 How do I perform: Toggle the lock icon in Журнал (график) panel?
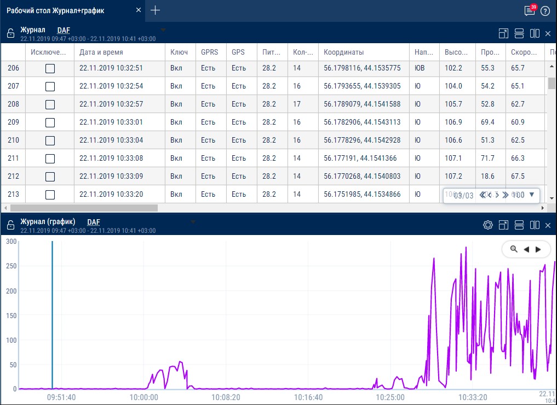pyautogui.click(x=10, y=225)
